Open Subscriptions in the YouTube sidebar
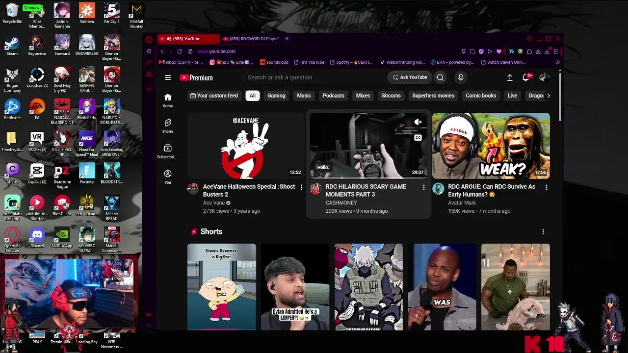The width and height of the screenshot is (628, 353). click(168, 151)
